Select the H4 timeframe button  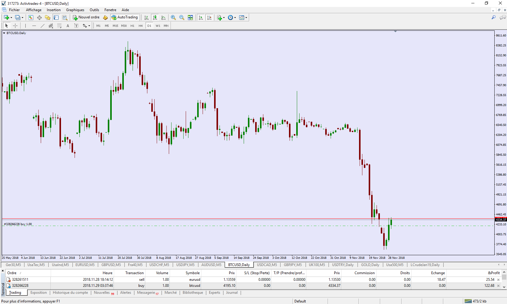140,26
